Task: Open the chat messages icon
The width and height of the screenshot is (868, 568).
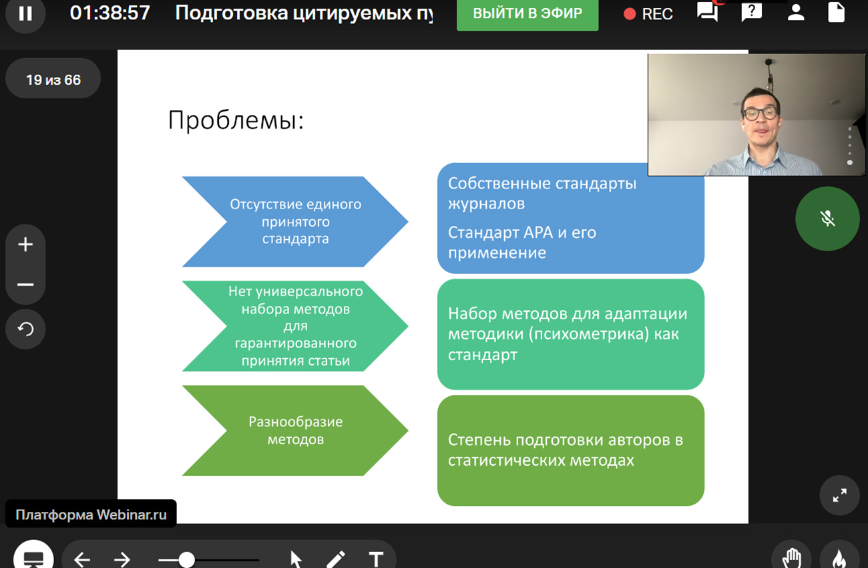Action: pyautogui.click(x=708, y=12)
